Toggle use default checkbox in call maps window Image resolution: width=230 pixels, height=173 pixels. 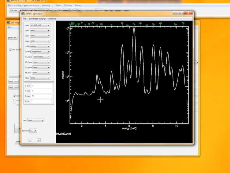coord(11,50)
